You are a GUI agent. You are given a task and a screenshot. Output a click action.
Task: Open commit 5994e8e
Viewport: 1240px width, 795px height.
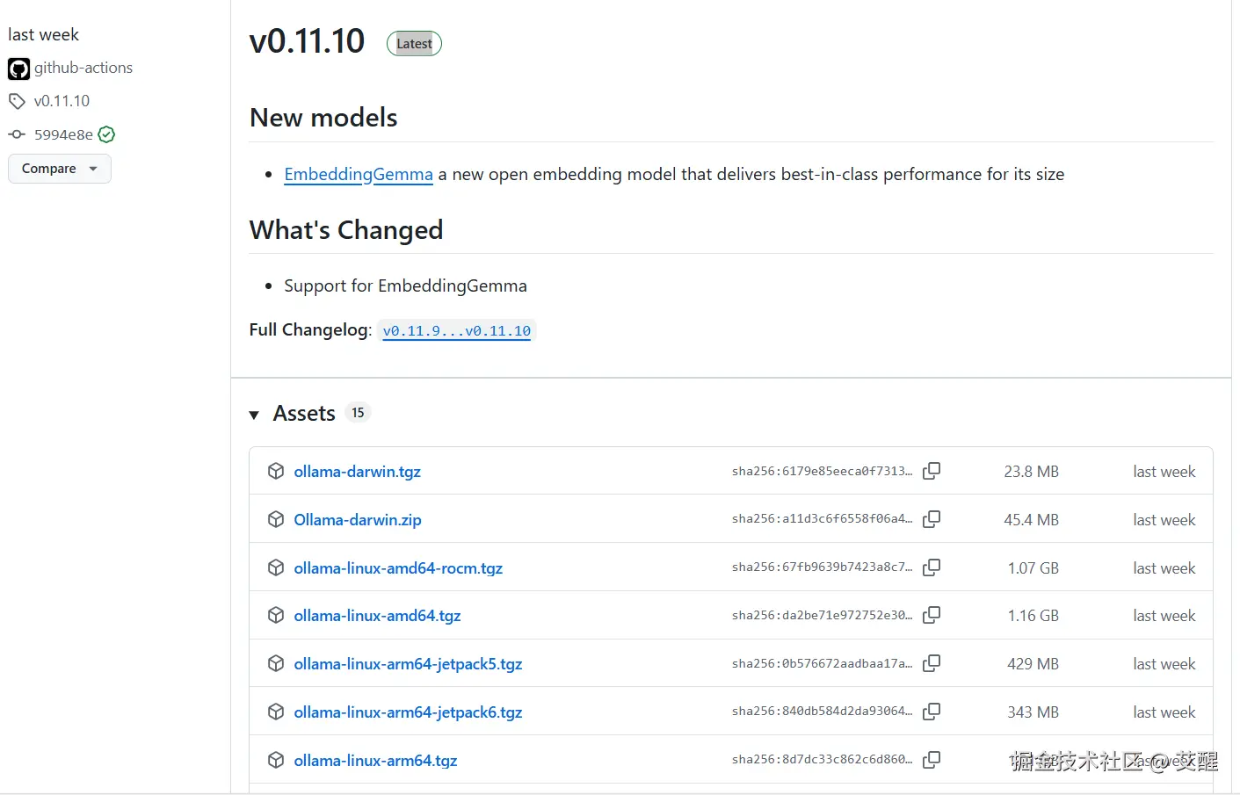tap(63, 134)
